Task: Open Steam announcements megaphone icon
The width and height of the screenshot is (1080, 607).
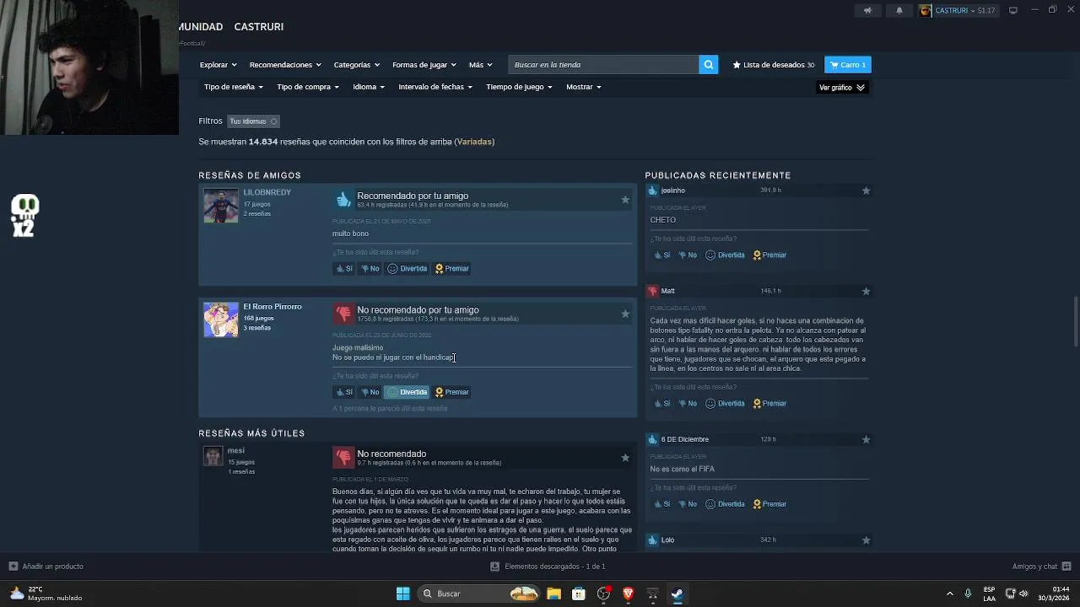Action: 867,10
